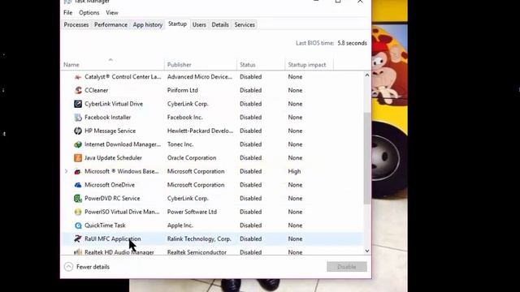Select the Microsoft OneDrive name text
The height and width of the screenshot is (292, 520).
(110, 185)
